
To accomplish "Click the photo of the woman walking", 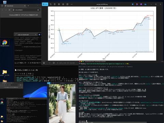I will [62, 104].
